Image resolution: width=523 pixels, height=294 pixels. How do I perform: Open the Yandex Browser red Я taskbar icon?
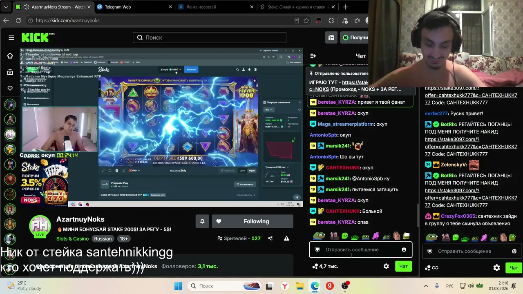tap(330, 286)
